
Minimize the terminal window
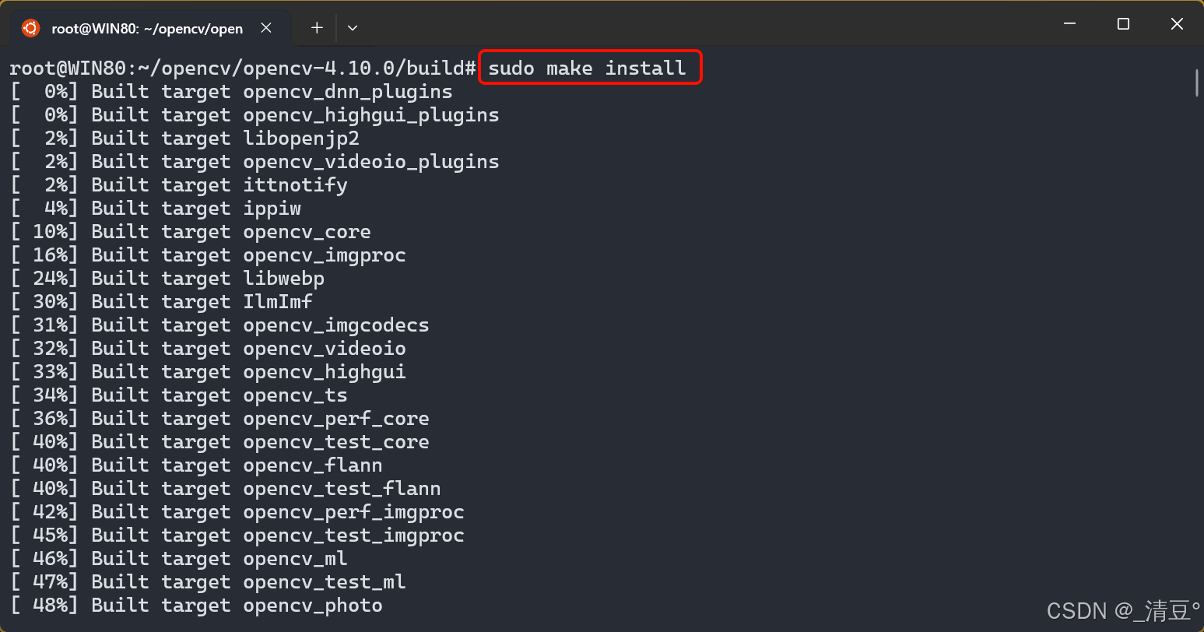[1069, 24]
